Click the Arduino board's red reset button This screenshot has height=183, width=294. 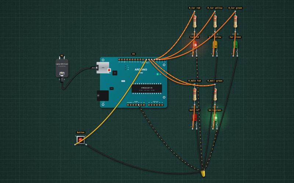point(109,70)
